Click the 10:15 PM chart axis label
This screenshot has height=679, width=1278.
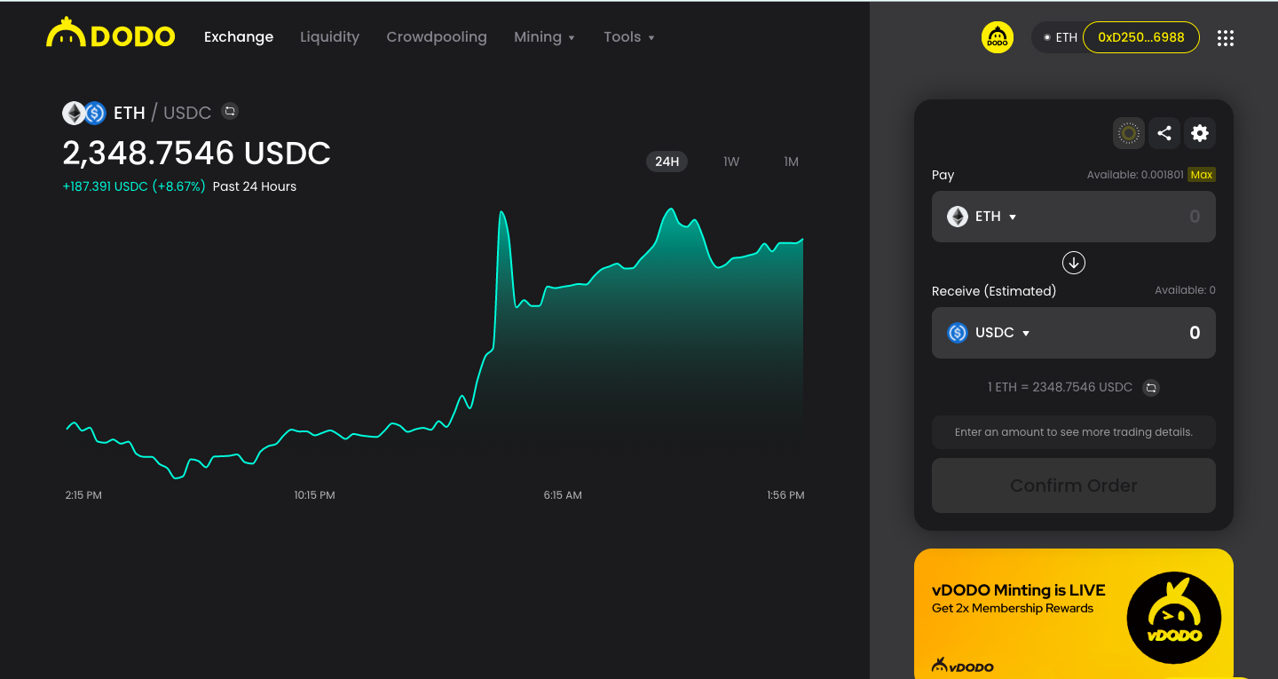315,495
